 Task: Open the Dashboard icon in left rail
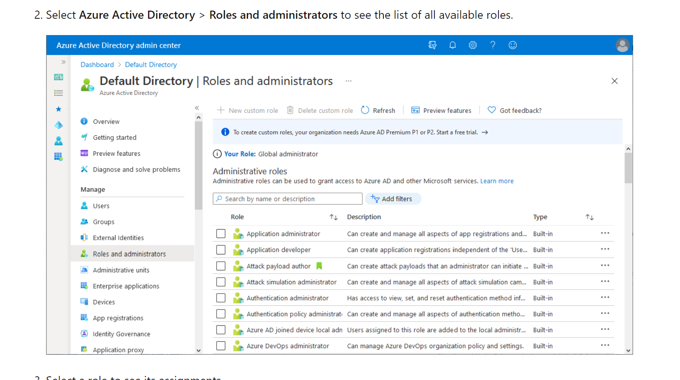click(58, 77)
